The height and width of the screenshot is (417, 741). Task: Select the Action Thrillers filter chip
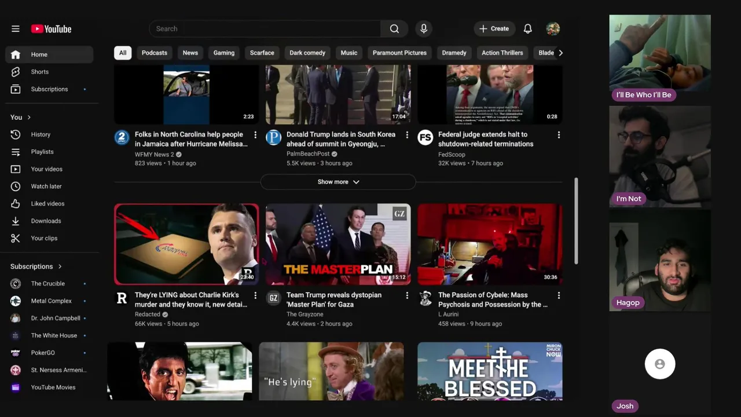(502, 53)
